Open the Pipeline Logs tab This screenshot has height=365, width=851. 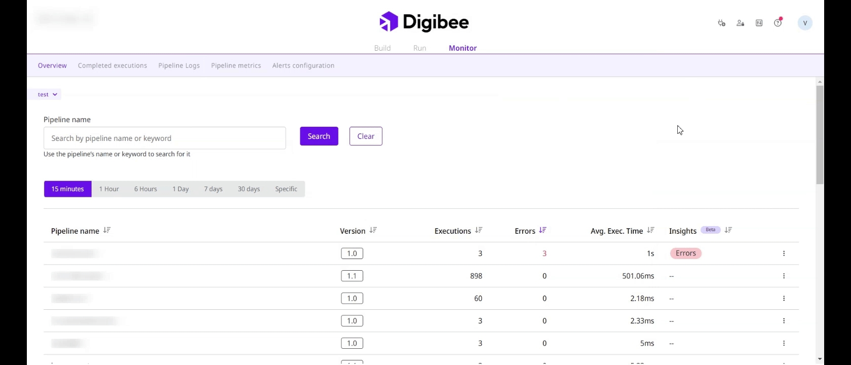pyautogui.click(x=179, y=65)
